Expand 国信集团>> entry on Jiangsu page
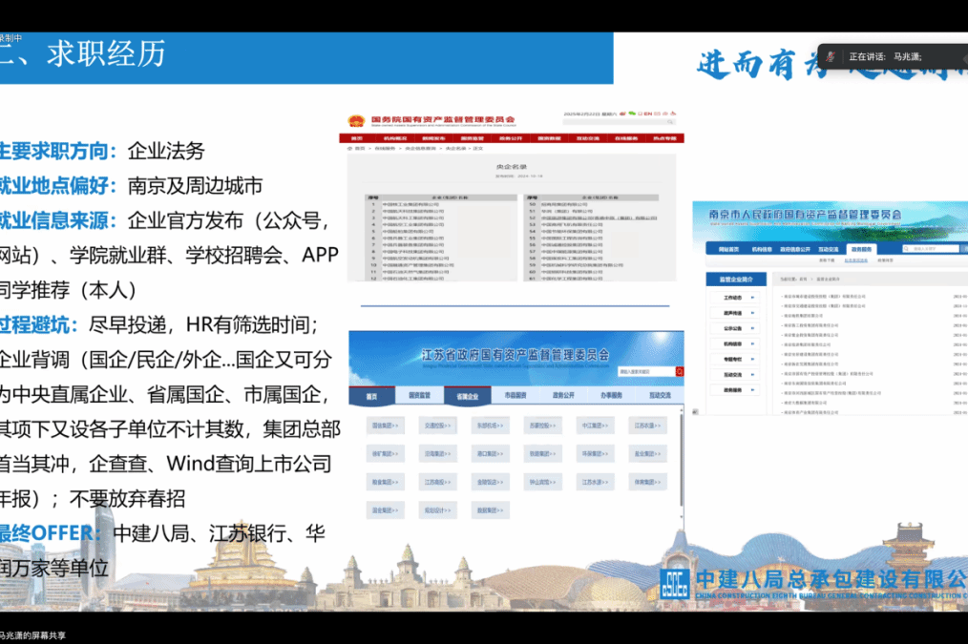The height and width of the screenshot is (644, 968). (x=385, y=426)
